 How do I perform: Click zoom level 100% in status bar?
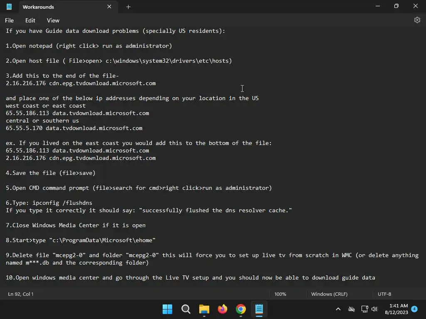[280, 294]
